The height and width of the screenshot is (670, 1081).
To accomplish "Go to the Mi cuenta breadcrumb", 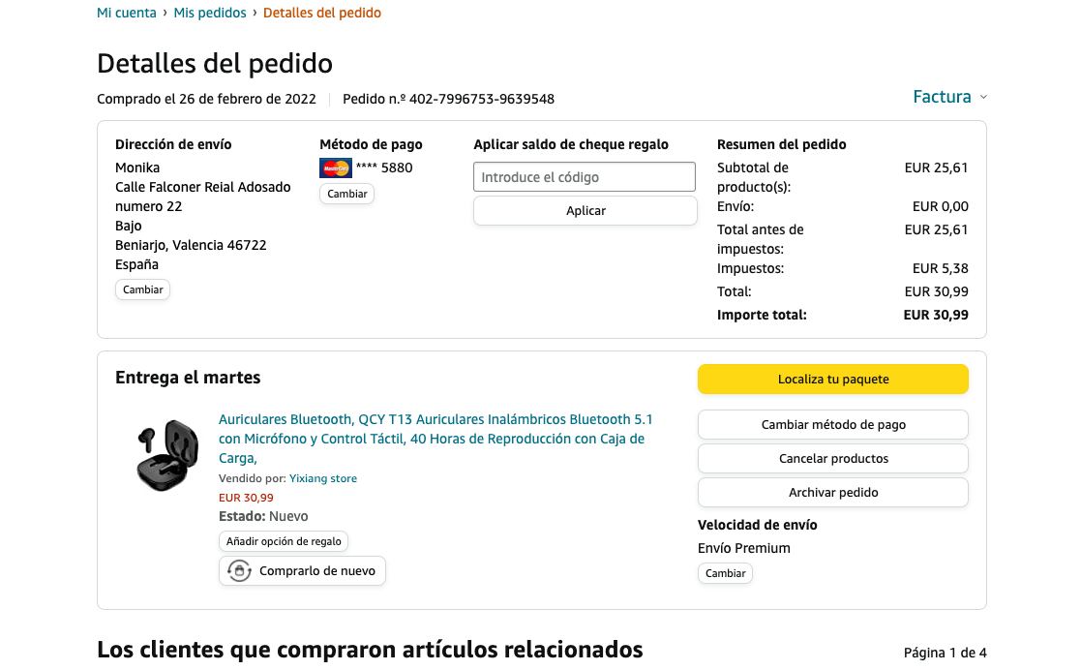I will point(127,13).
